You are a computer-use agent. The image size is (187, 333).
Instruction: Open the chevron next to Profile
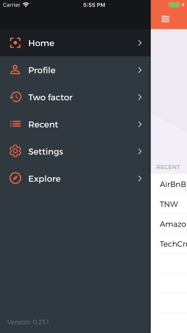140,70
